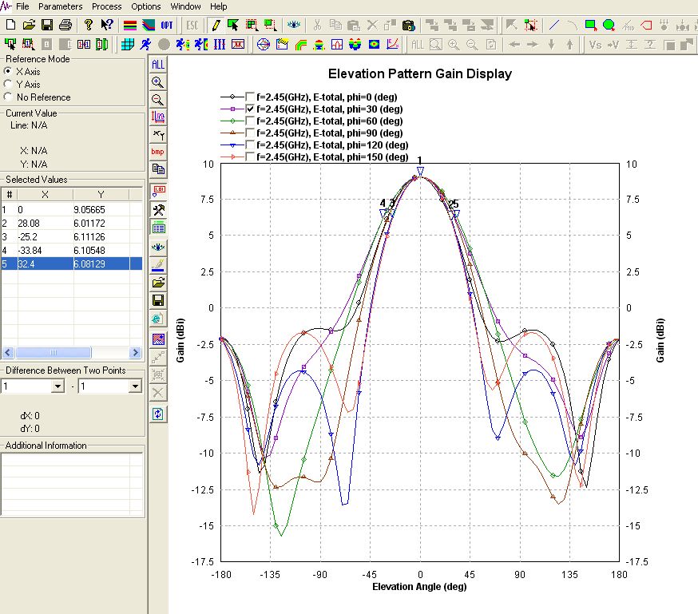Uncheck the phi=30 (deg) curve checkbox

click(x=251, y=108)
